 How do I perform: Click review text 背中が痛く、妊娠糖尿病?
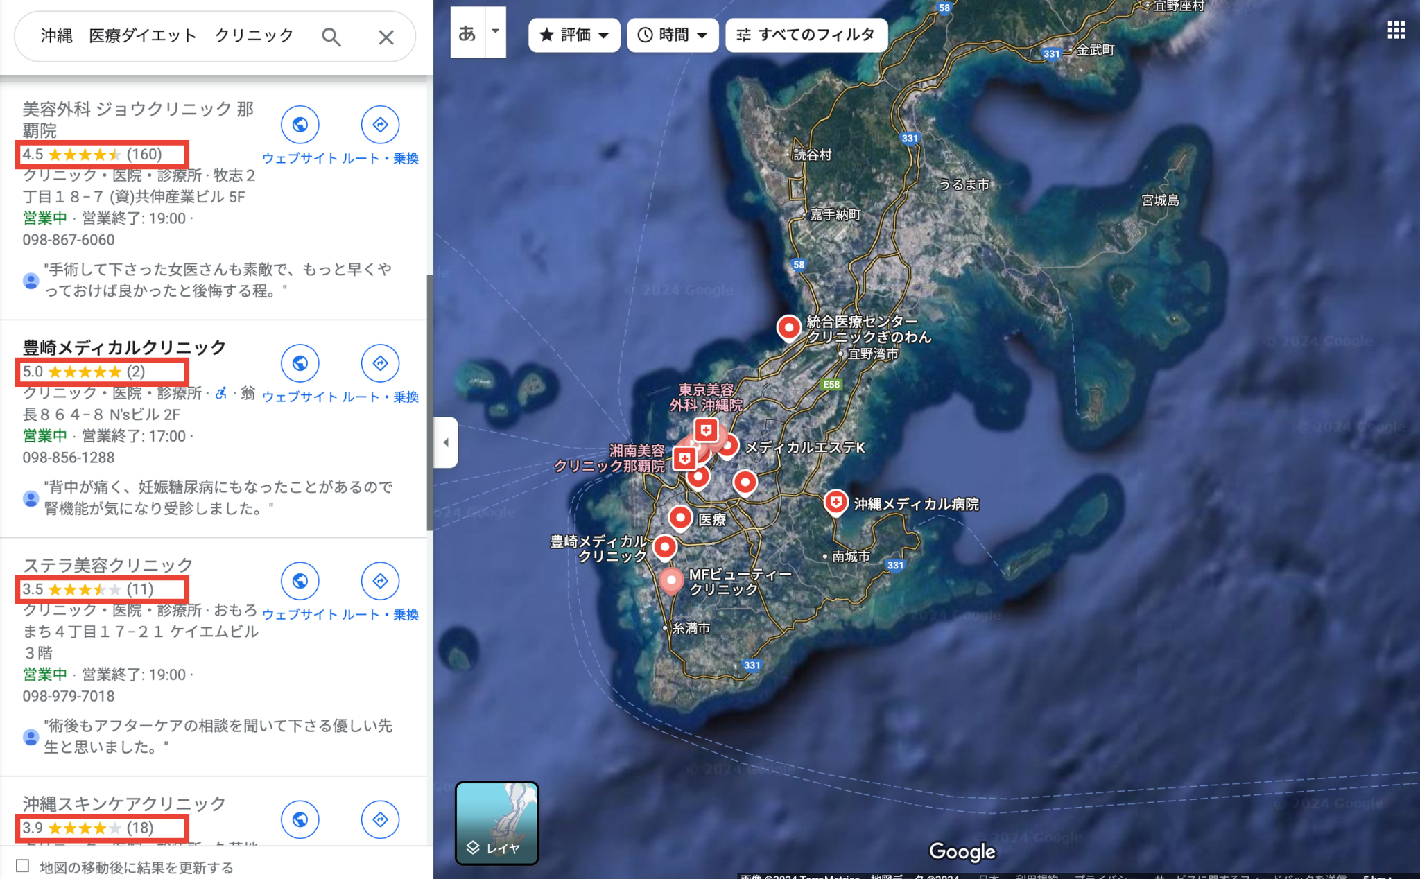(218, 498)
